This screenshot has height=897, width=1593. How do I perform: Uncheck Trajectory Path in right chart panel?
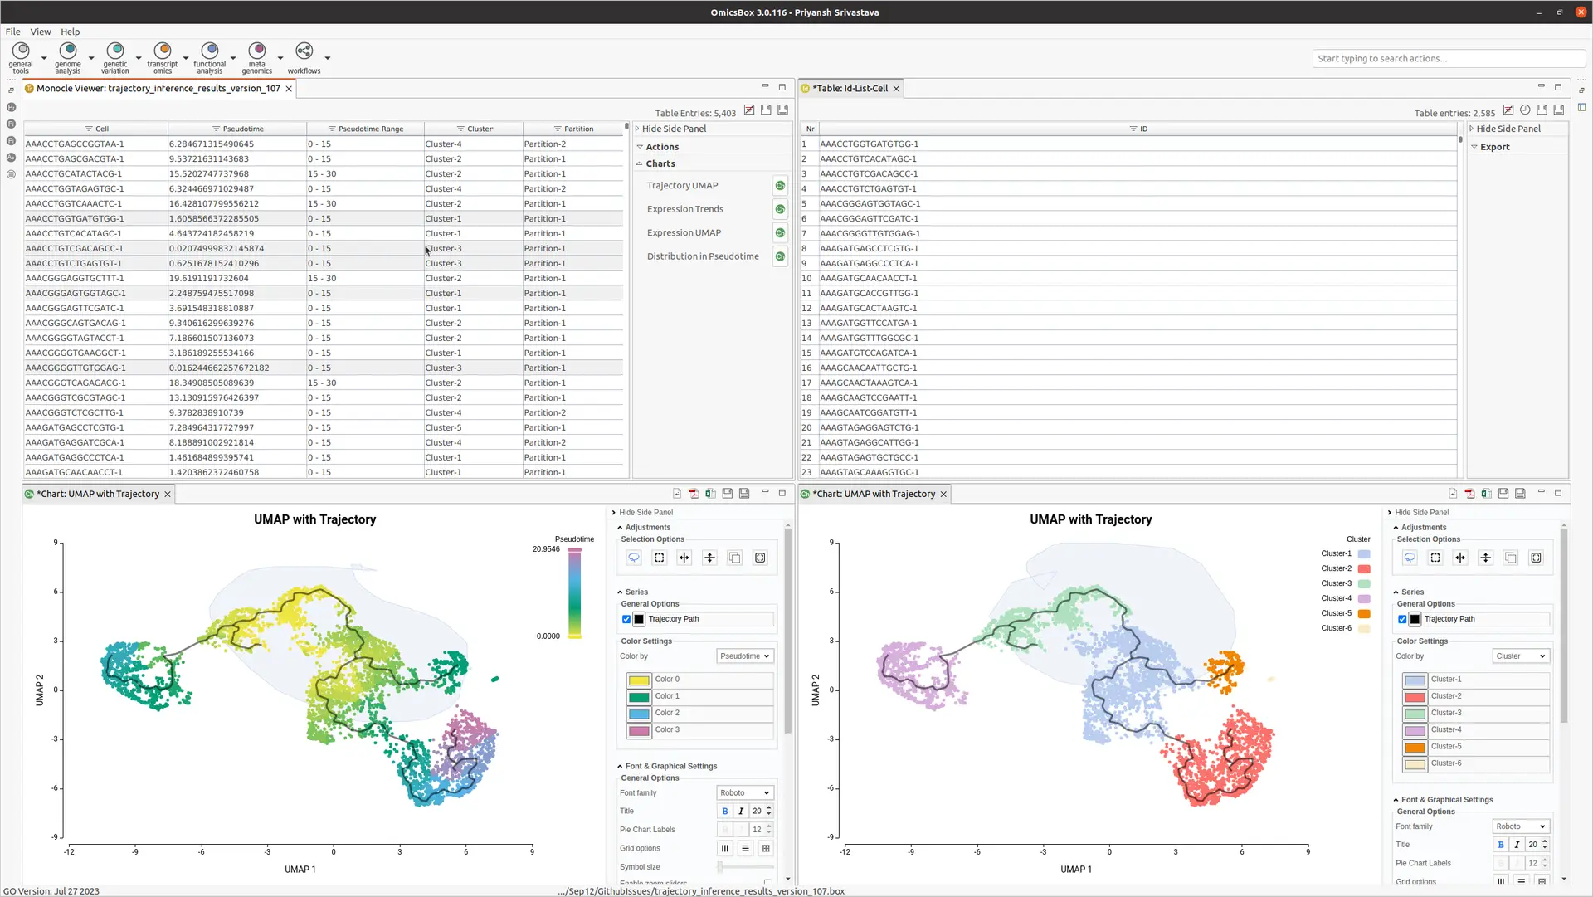pyautogui.click(x=1402, y=619)
